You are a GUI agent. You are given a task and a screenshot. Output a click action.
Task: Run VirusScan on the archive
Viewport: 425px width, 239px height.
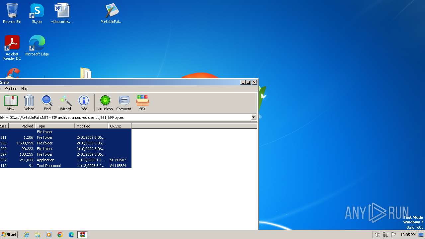pos(105,103)
